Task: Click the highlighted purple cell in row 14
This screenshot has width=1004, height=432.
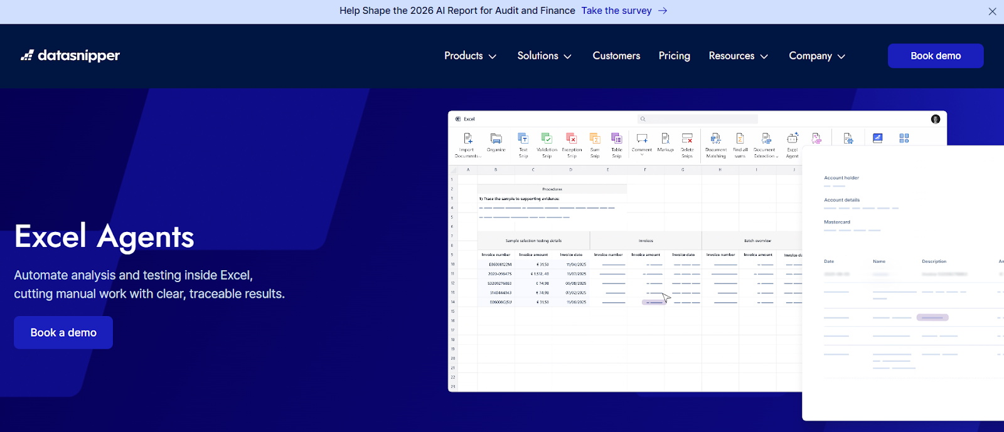Action: [653, 302]
